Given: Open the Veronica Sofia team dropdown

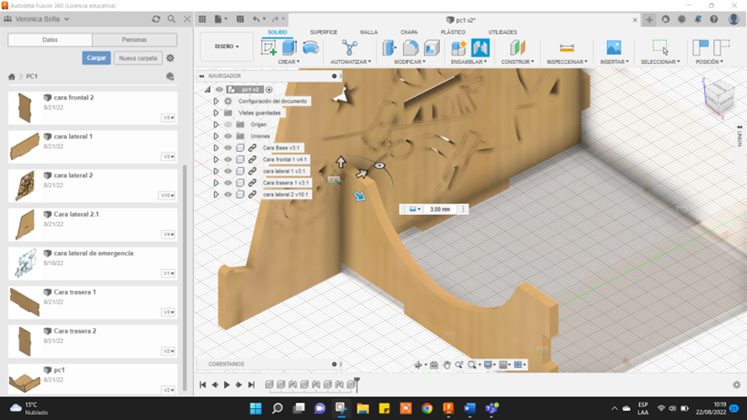Looking at the screenshot, I should (x=42, y=19).
